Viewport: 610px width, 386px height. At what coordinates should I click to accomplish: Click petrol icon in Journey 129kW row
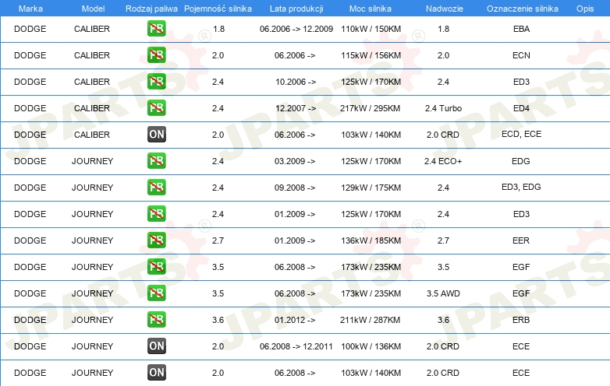click(156, 187)
